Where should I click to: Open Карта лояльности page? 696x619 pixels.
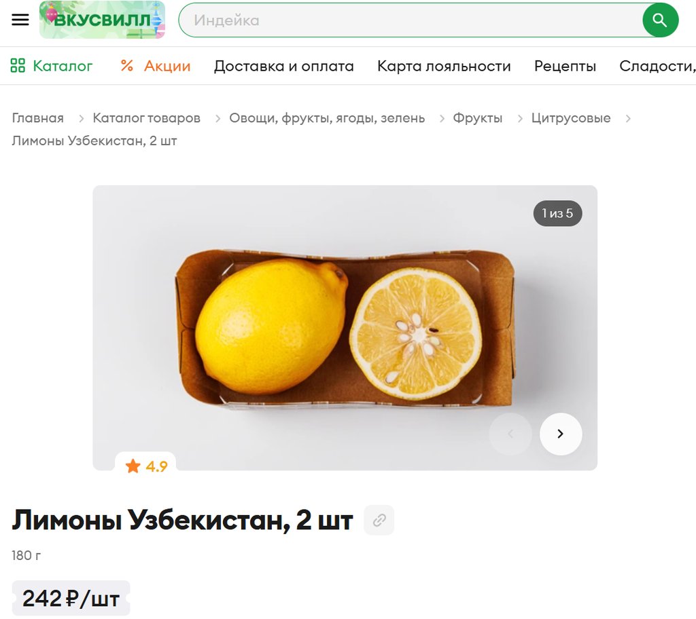444,66
